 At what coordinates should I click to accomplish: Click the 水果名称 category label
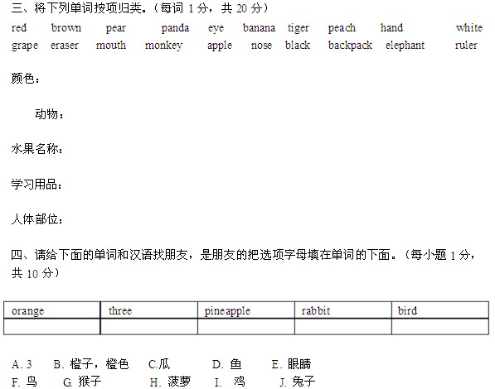click(x=36, y=149)
